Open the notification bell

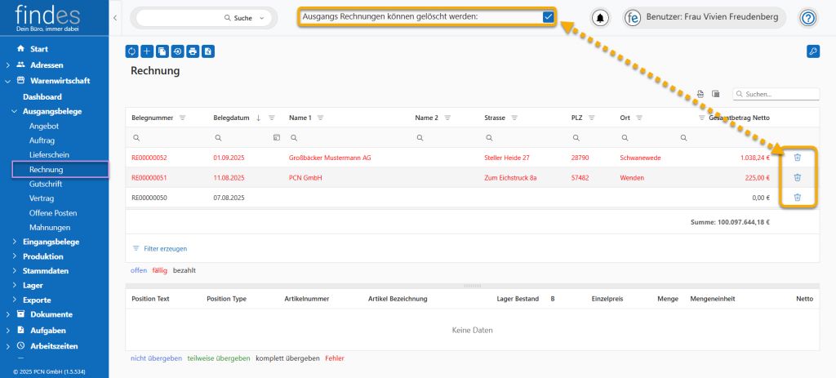(x=600, y=18)
